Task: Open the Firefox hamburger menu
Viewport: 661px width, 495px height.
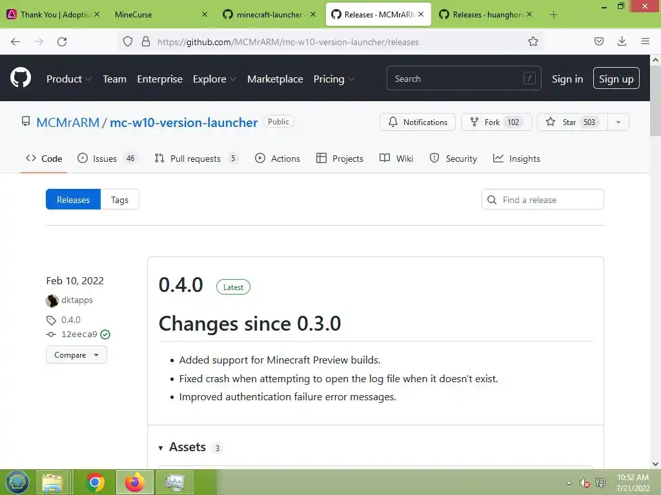Action: [x=646, y=41]
